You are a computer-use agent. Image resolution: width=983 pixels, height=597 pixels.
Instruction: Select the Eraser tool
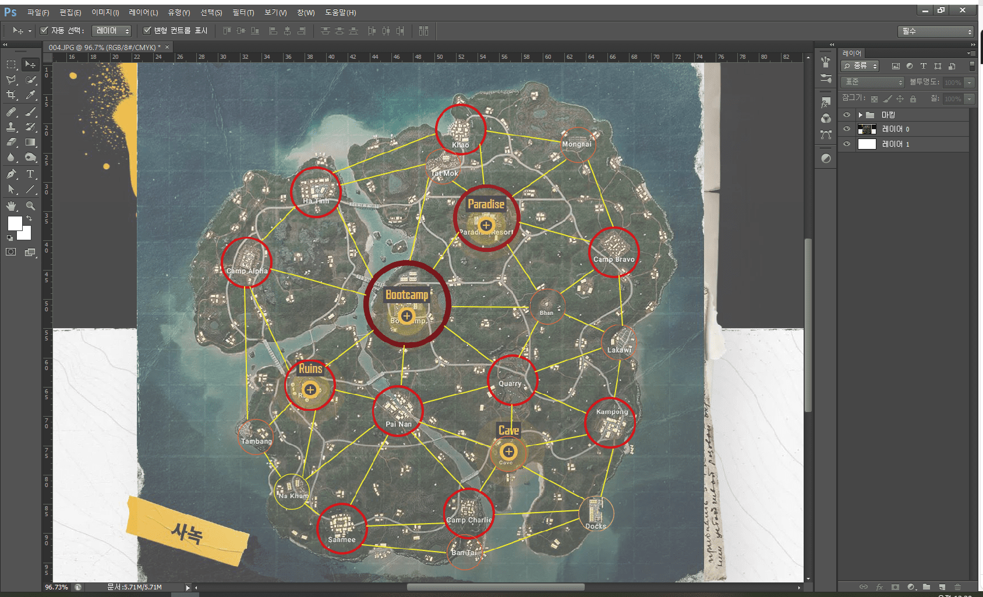tap(11, 142)
